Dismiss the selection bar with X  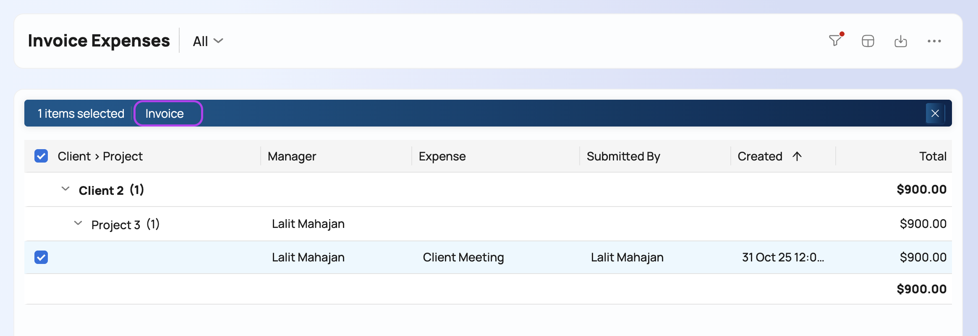click(x=935, y=114)
